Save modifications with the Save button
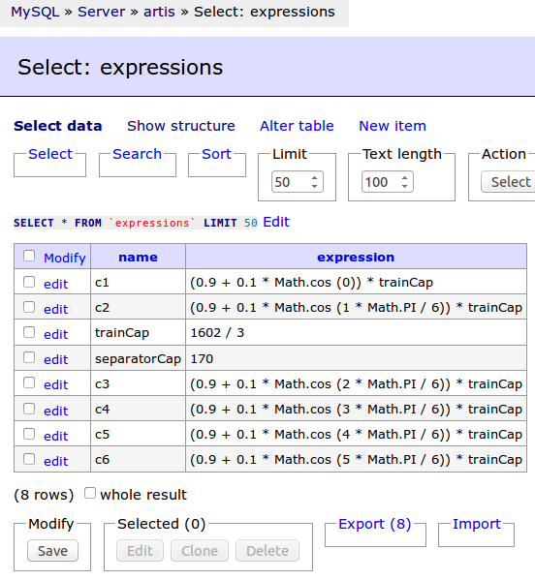Screen dimensions: 535x580 tap(52, 551)
